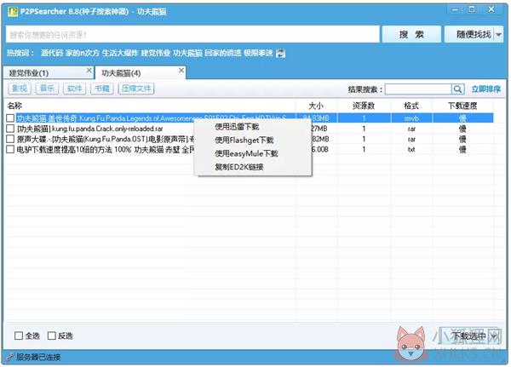This screenshot has width=511, height=367.
Task: Click the 搜索 search button
Action: 411,34
